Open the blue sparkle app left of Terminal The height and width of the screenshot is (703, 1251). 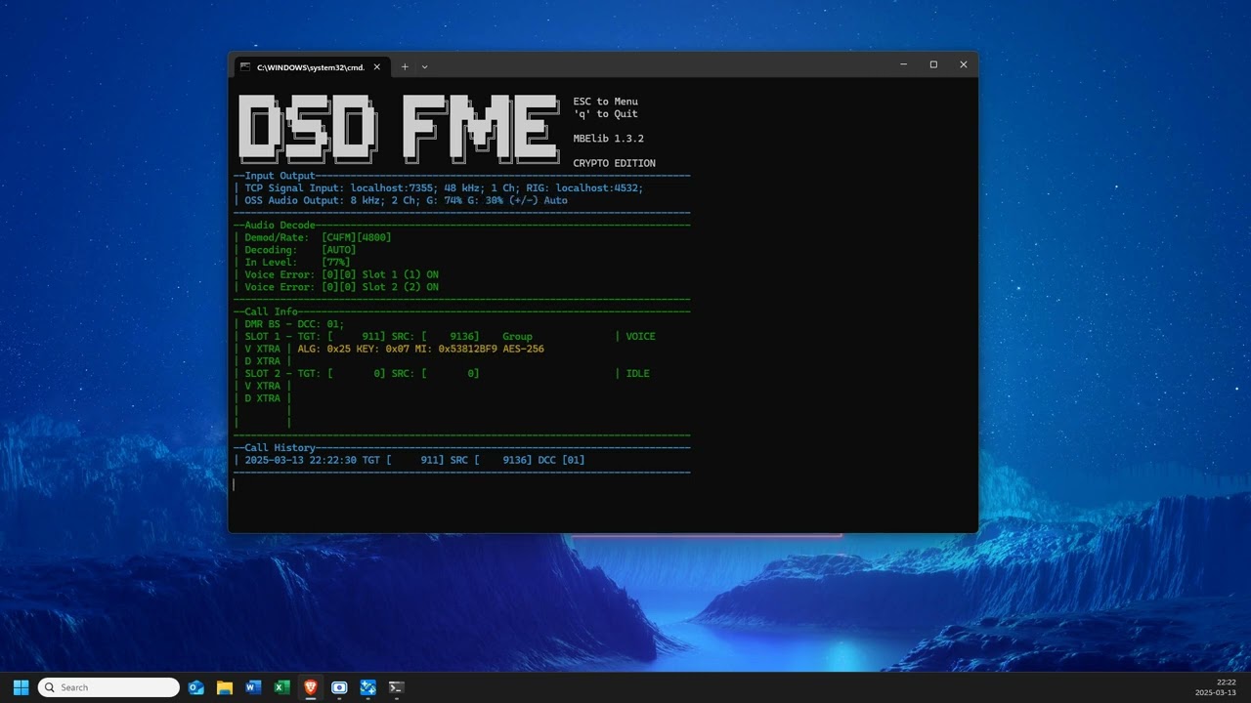click(x=367, y=687)
